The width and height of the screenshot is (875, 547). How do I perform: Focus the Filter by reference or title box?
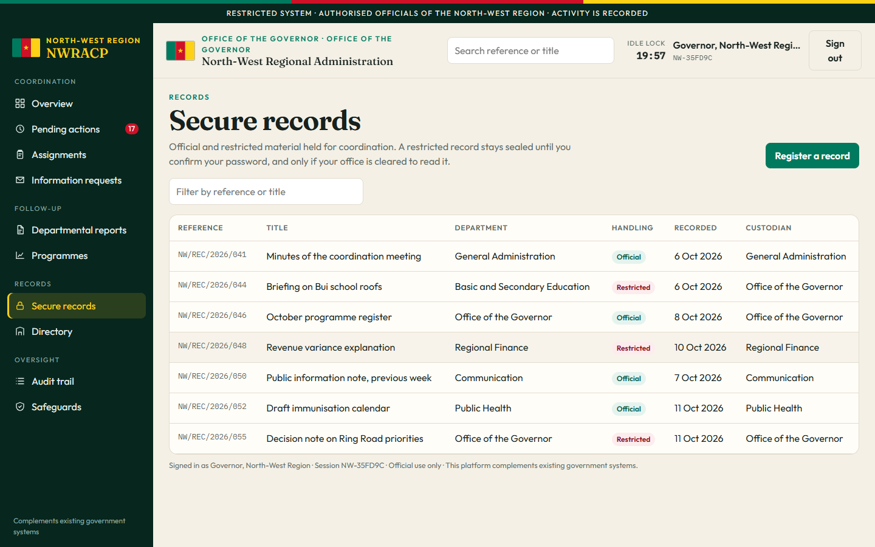(266, 191)
